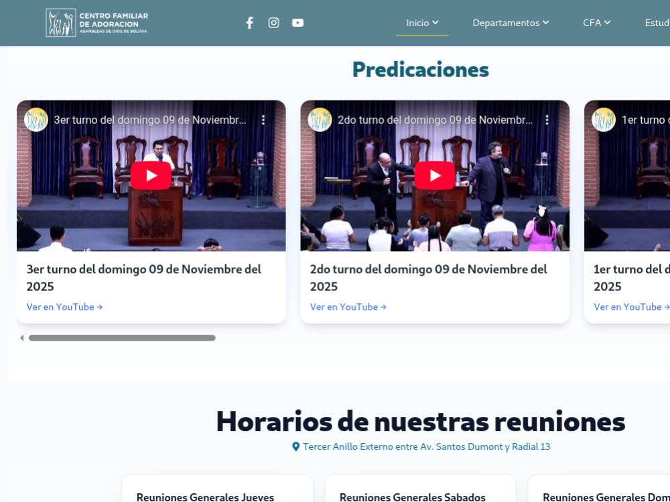
Task: Click the 2do turno video title in player
Action: 435,120
